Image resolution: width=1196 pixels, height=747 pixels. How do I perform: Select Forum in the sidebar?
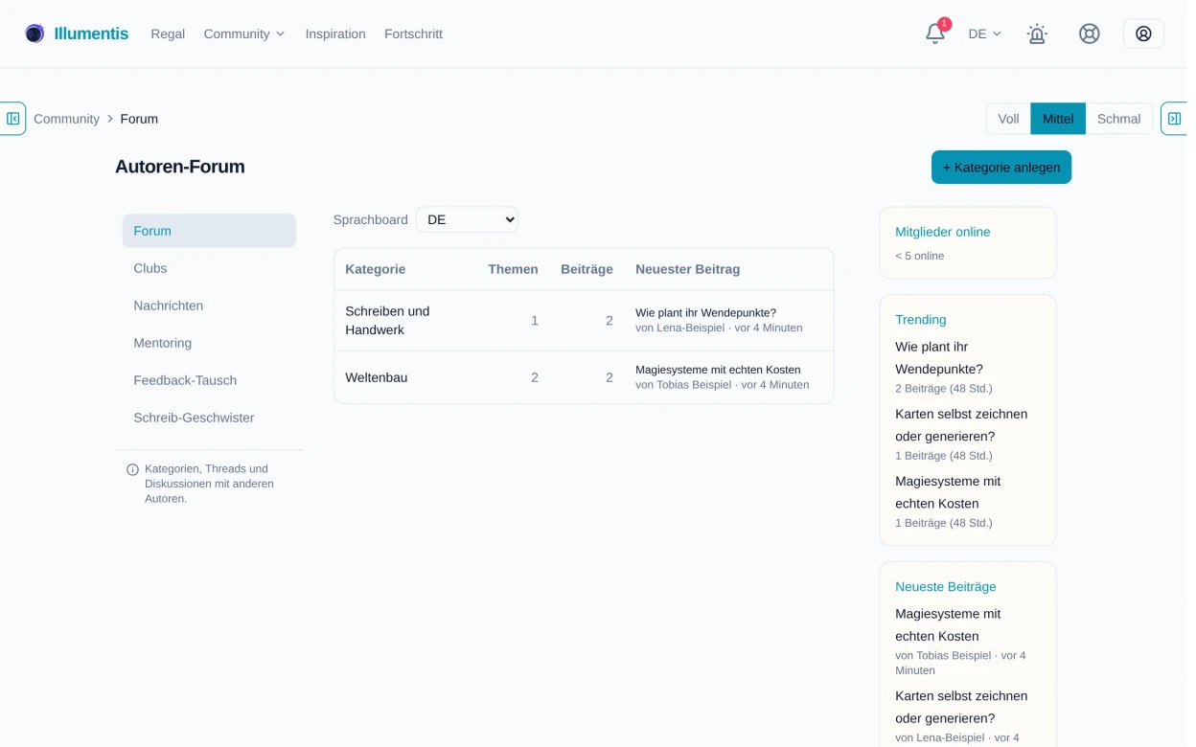click(x=209, y=231)
